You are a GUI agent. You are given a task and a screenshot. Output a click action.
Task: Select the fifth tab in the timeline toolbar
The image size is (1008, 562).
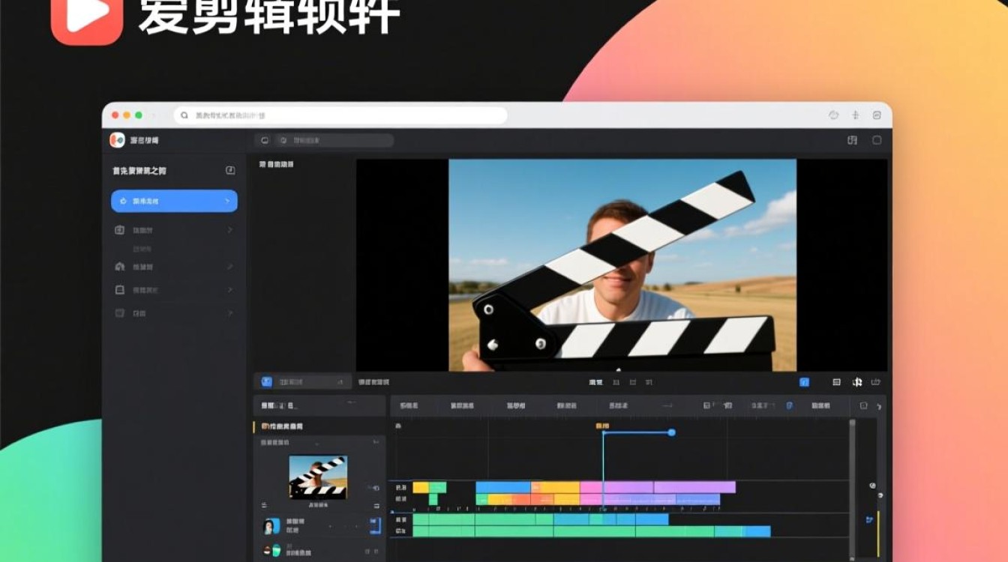pos(619,405)
